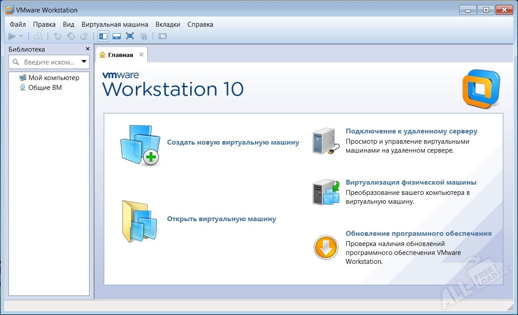518x315 pixels.
Task: Click the Виртуализация физической машины link
Action: pos(411,182)
